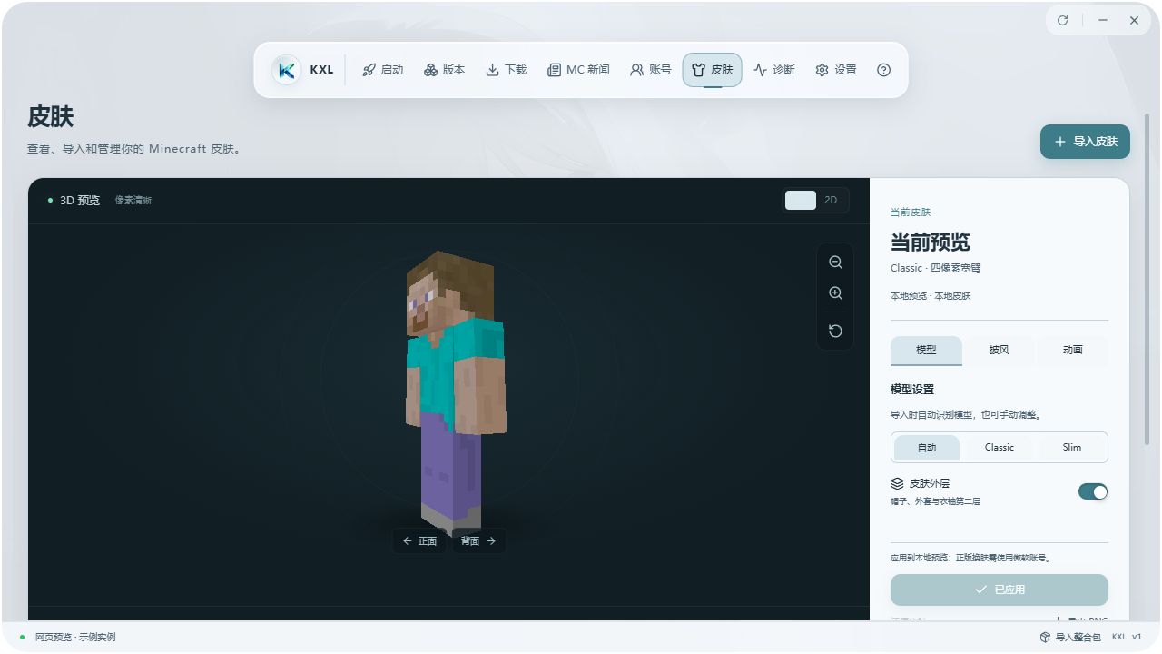The height and width of the screenshot is (654, 1162).
Task: Click the 当前预览 heading
Action: coord(931,243)
